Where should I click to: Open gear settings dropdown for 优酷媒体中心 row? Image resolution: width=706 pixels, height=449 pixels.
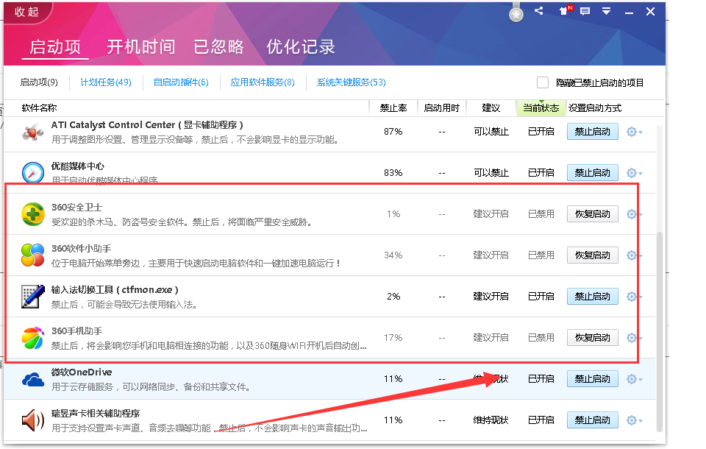[634, 173]
